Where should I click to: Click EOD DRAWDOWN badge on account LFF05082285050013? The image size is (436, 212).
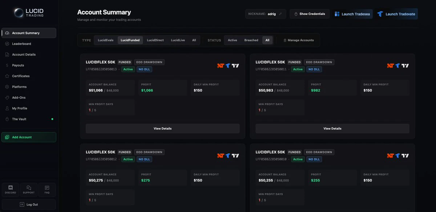149,62
